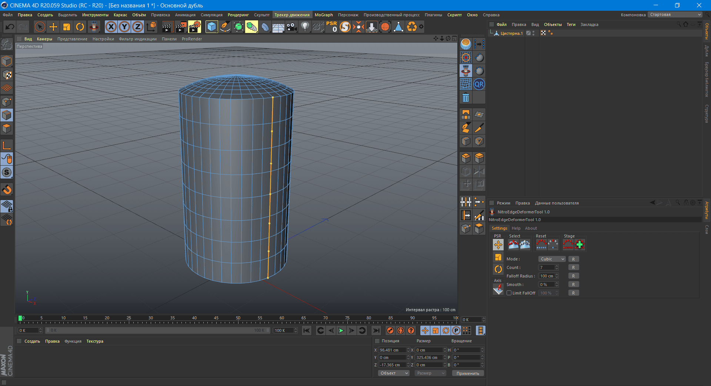Add a Cube primitive object
This screenshot has width=711, height=386.
(211, 27)
